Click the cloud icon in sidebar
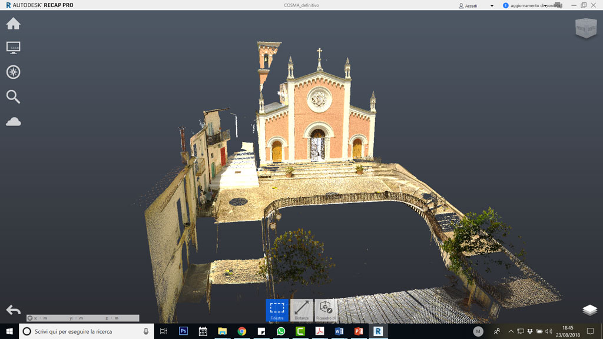Screen dimensions: 603x339 tap(13, 121)
